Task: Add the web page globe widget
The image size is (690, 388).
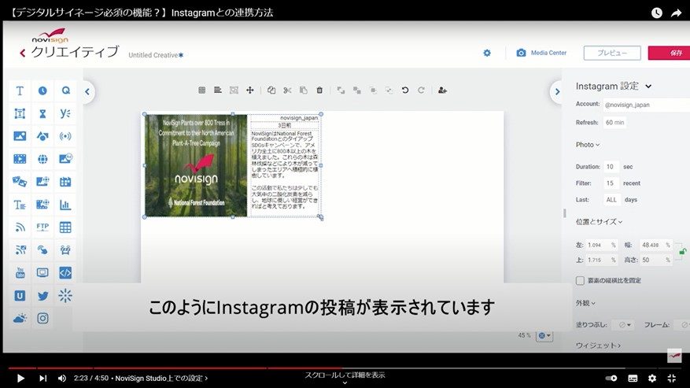Action: tap(42, 159)
